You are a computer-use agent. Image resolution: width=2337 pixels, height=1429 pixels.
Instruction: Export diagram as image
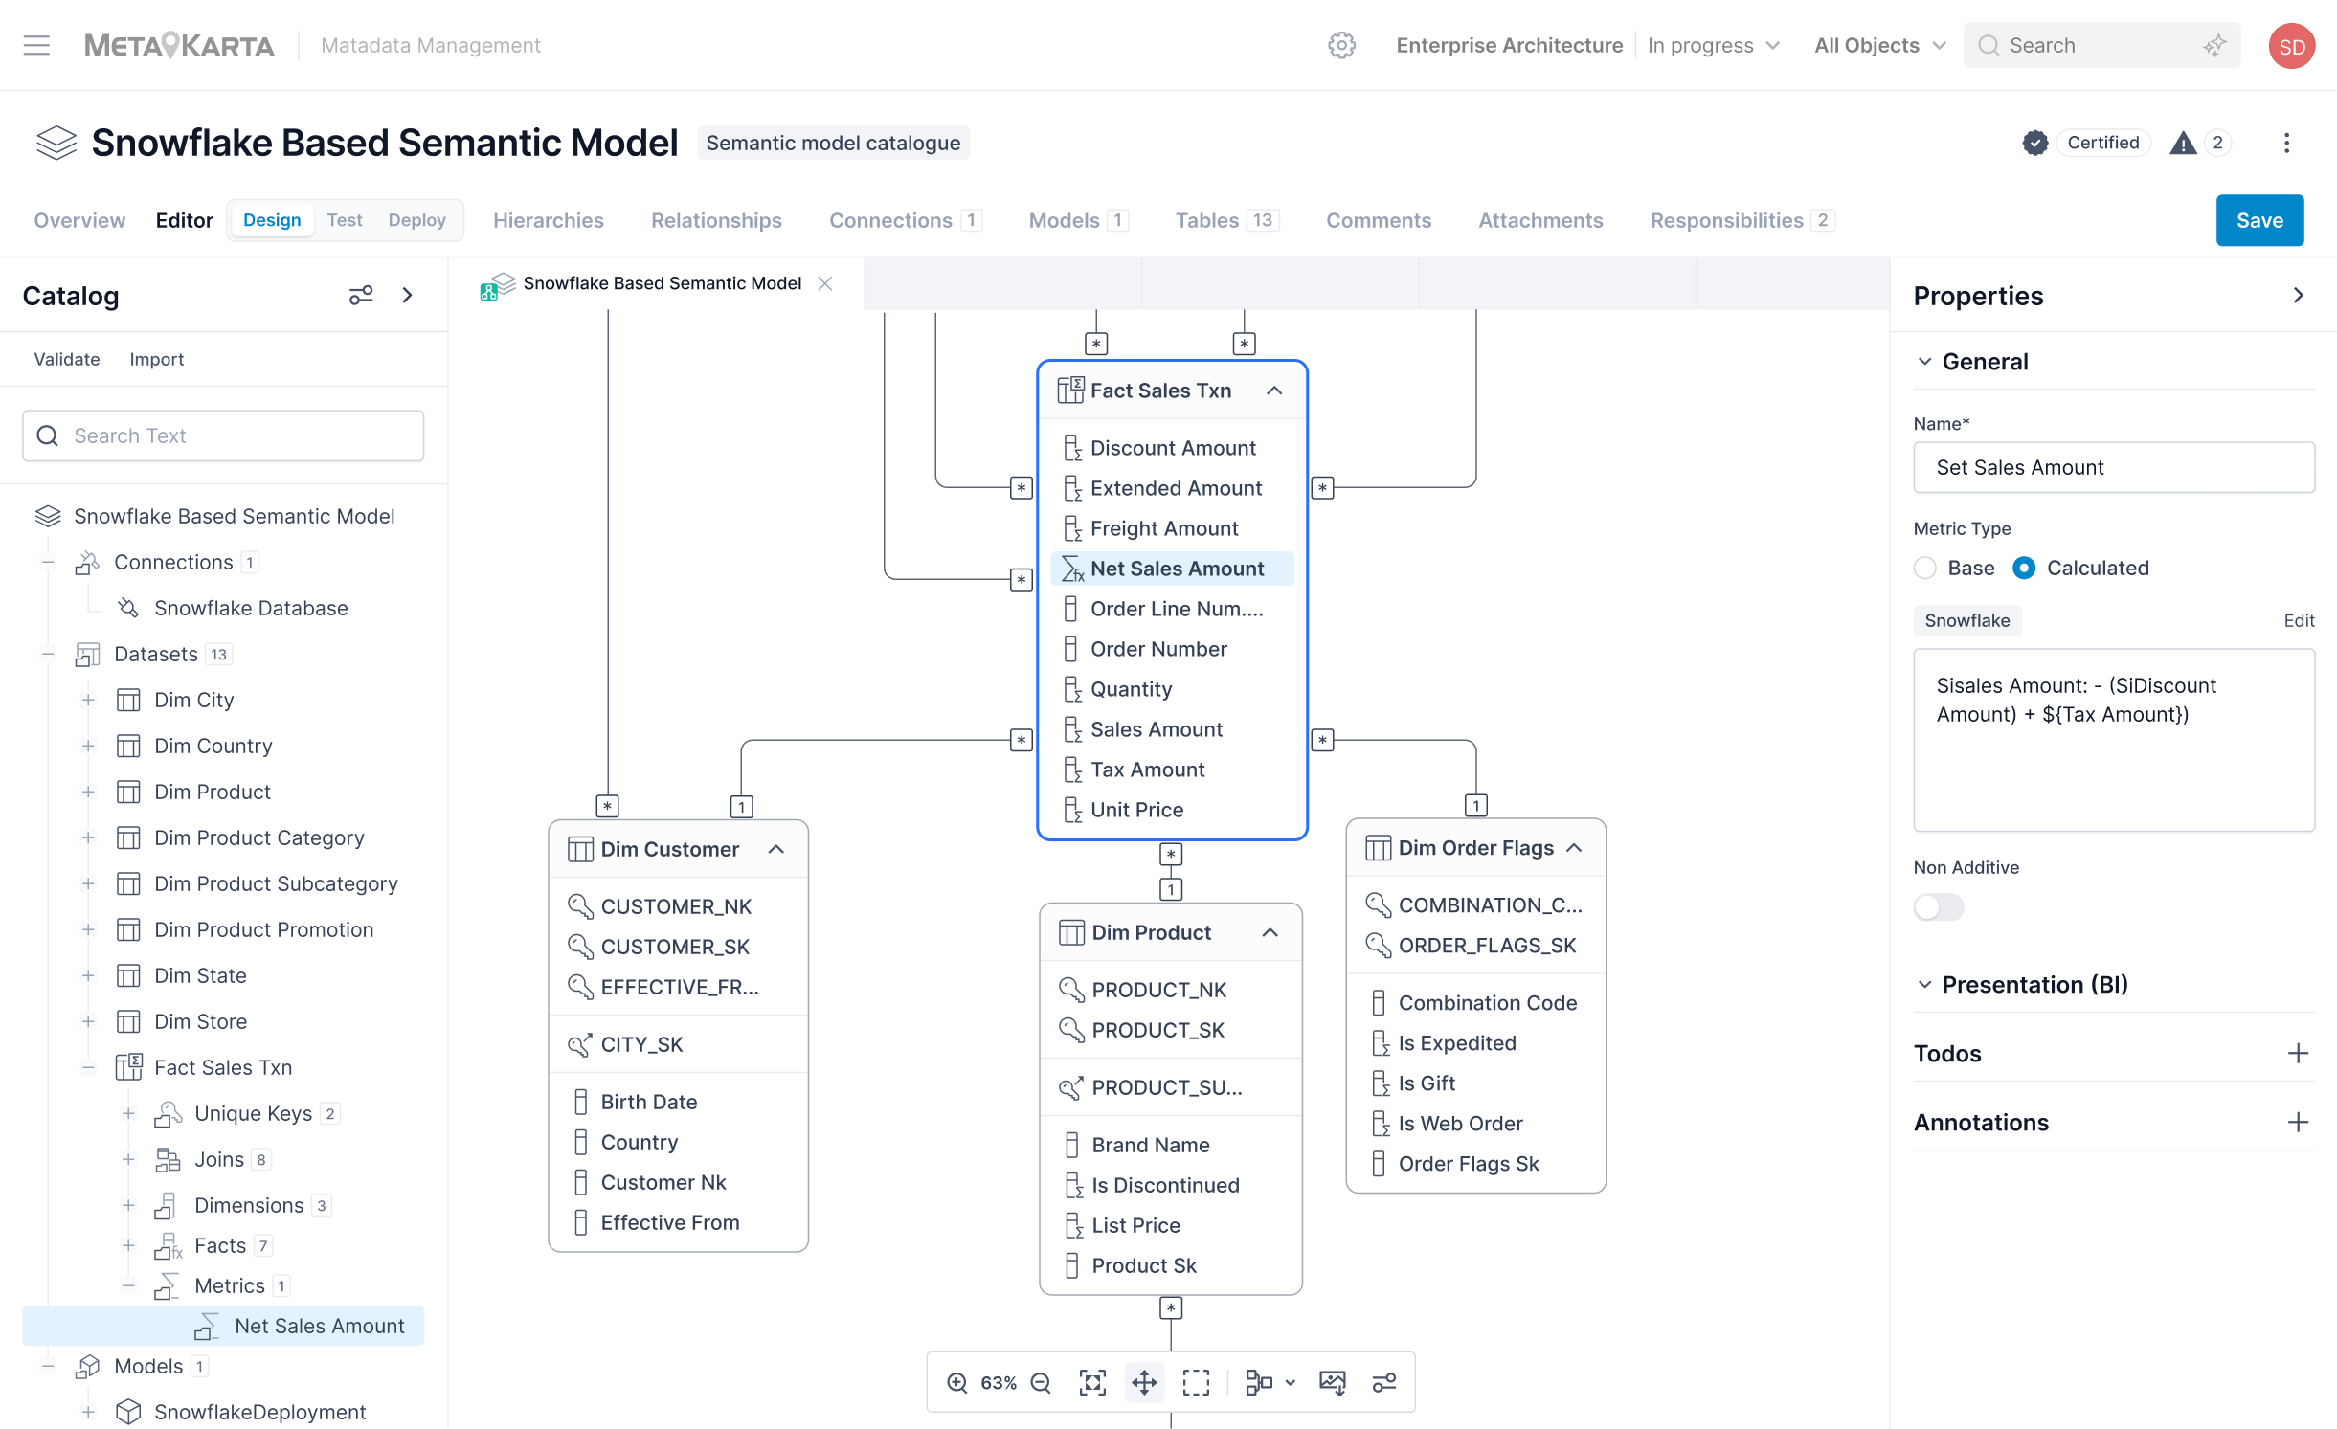[1332, 1382]
